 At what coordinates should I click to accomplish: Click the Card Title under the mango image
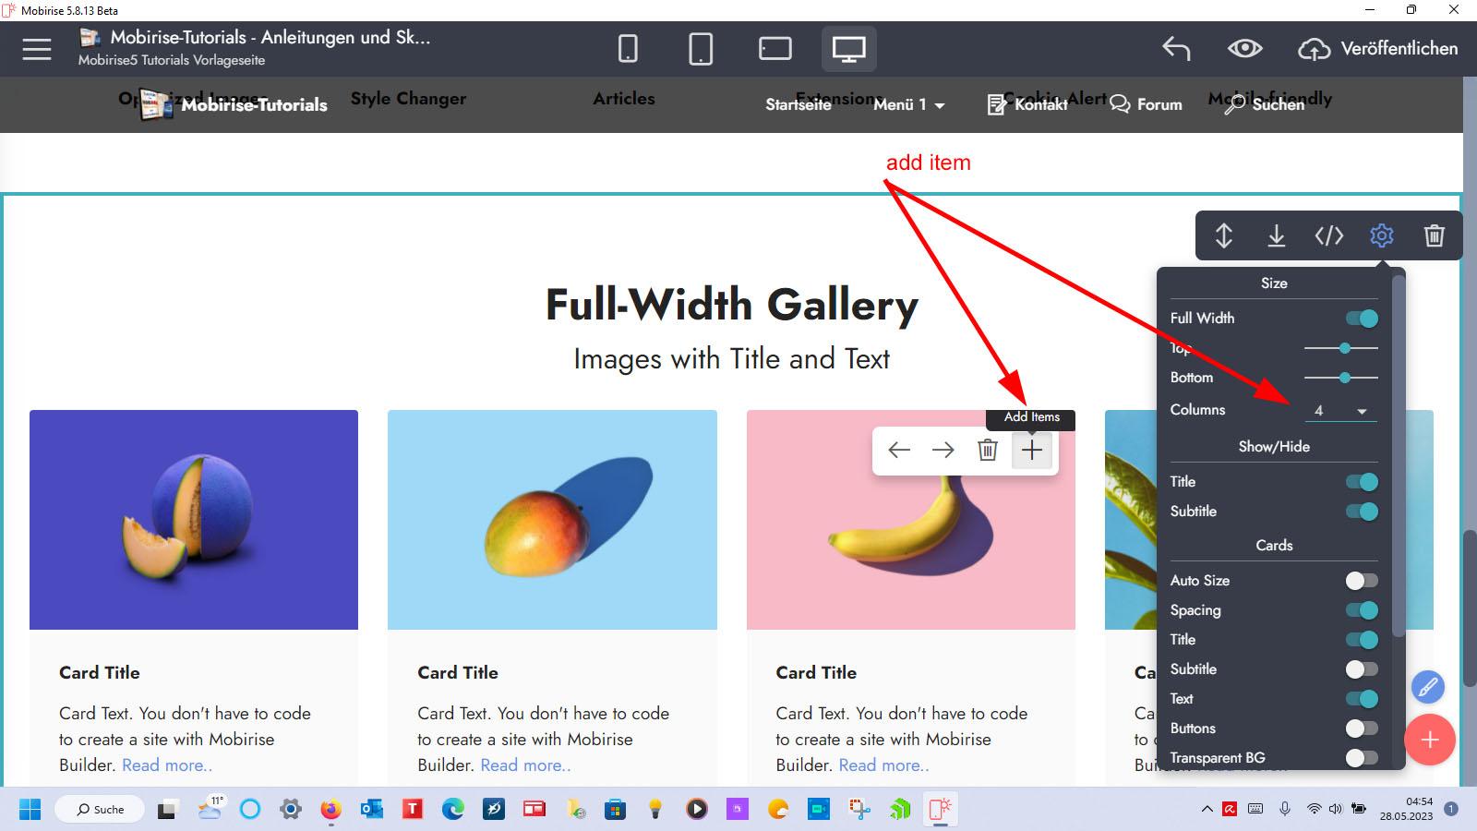click(458, 673)
